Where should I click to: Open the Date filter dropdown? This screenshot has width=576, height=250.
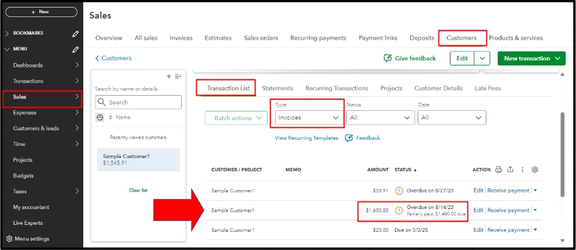[x=452, y=118]
